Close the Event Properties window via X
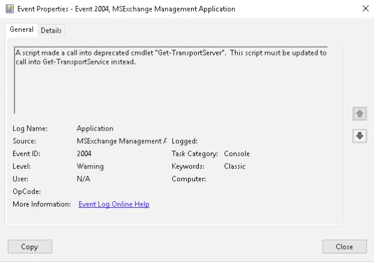 (x=366, y=8)
